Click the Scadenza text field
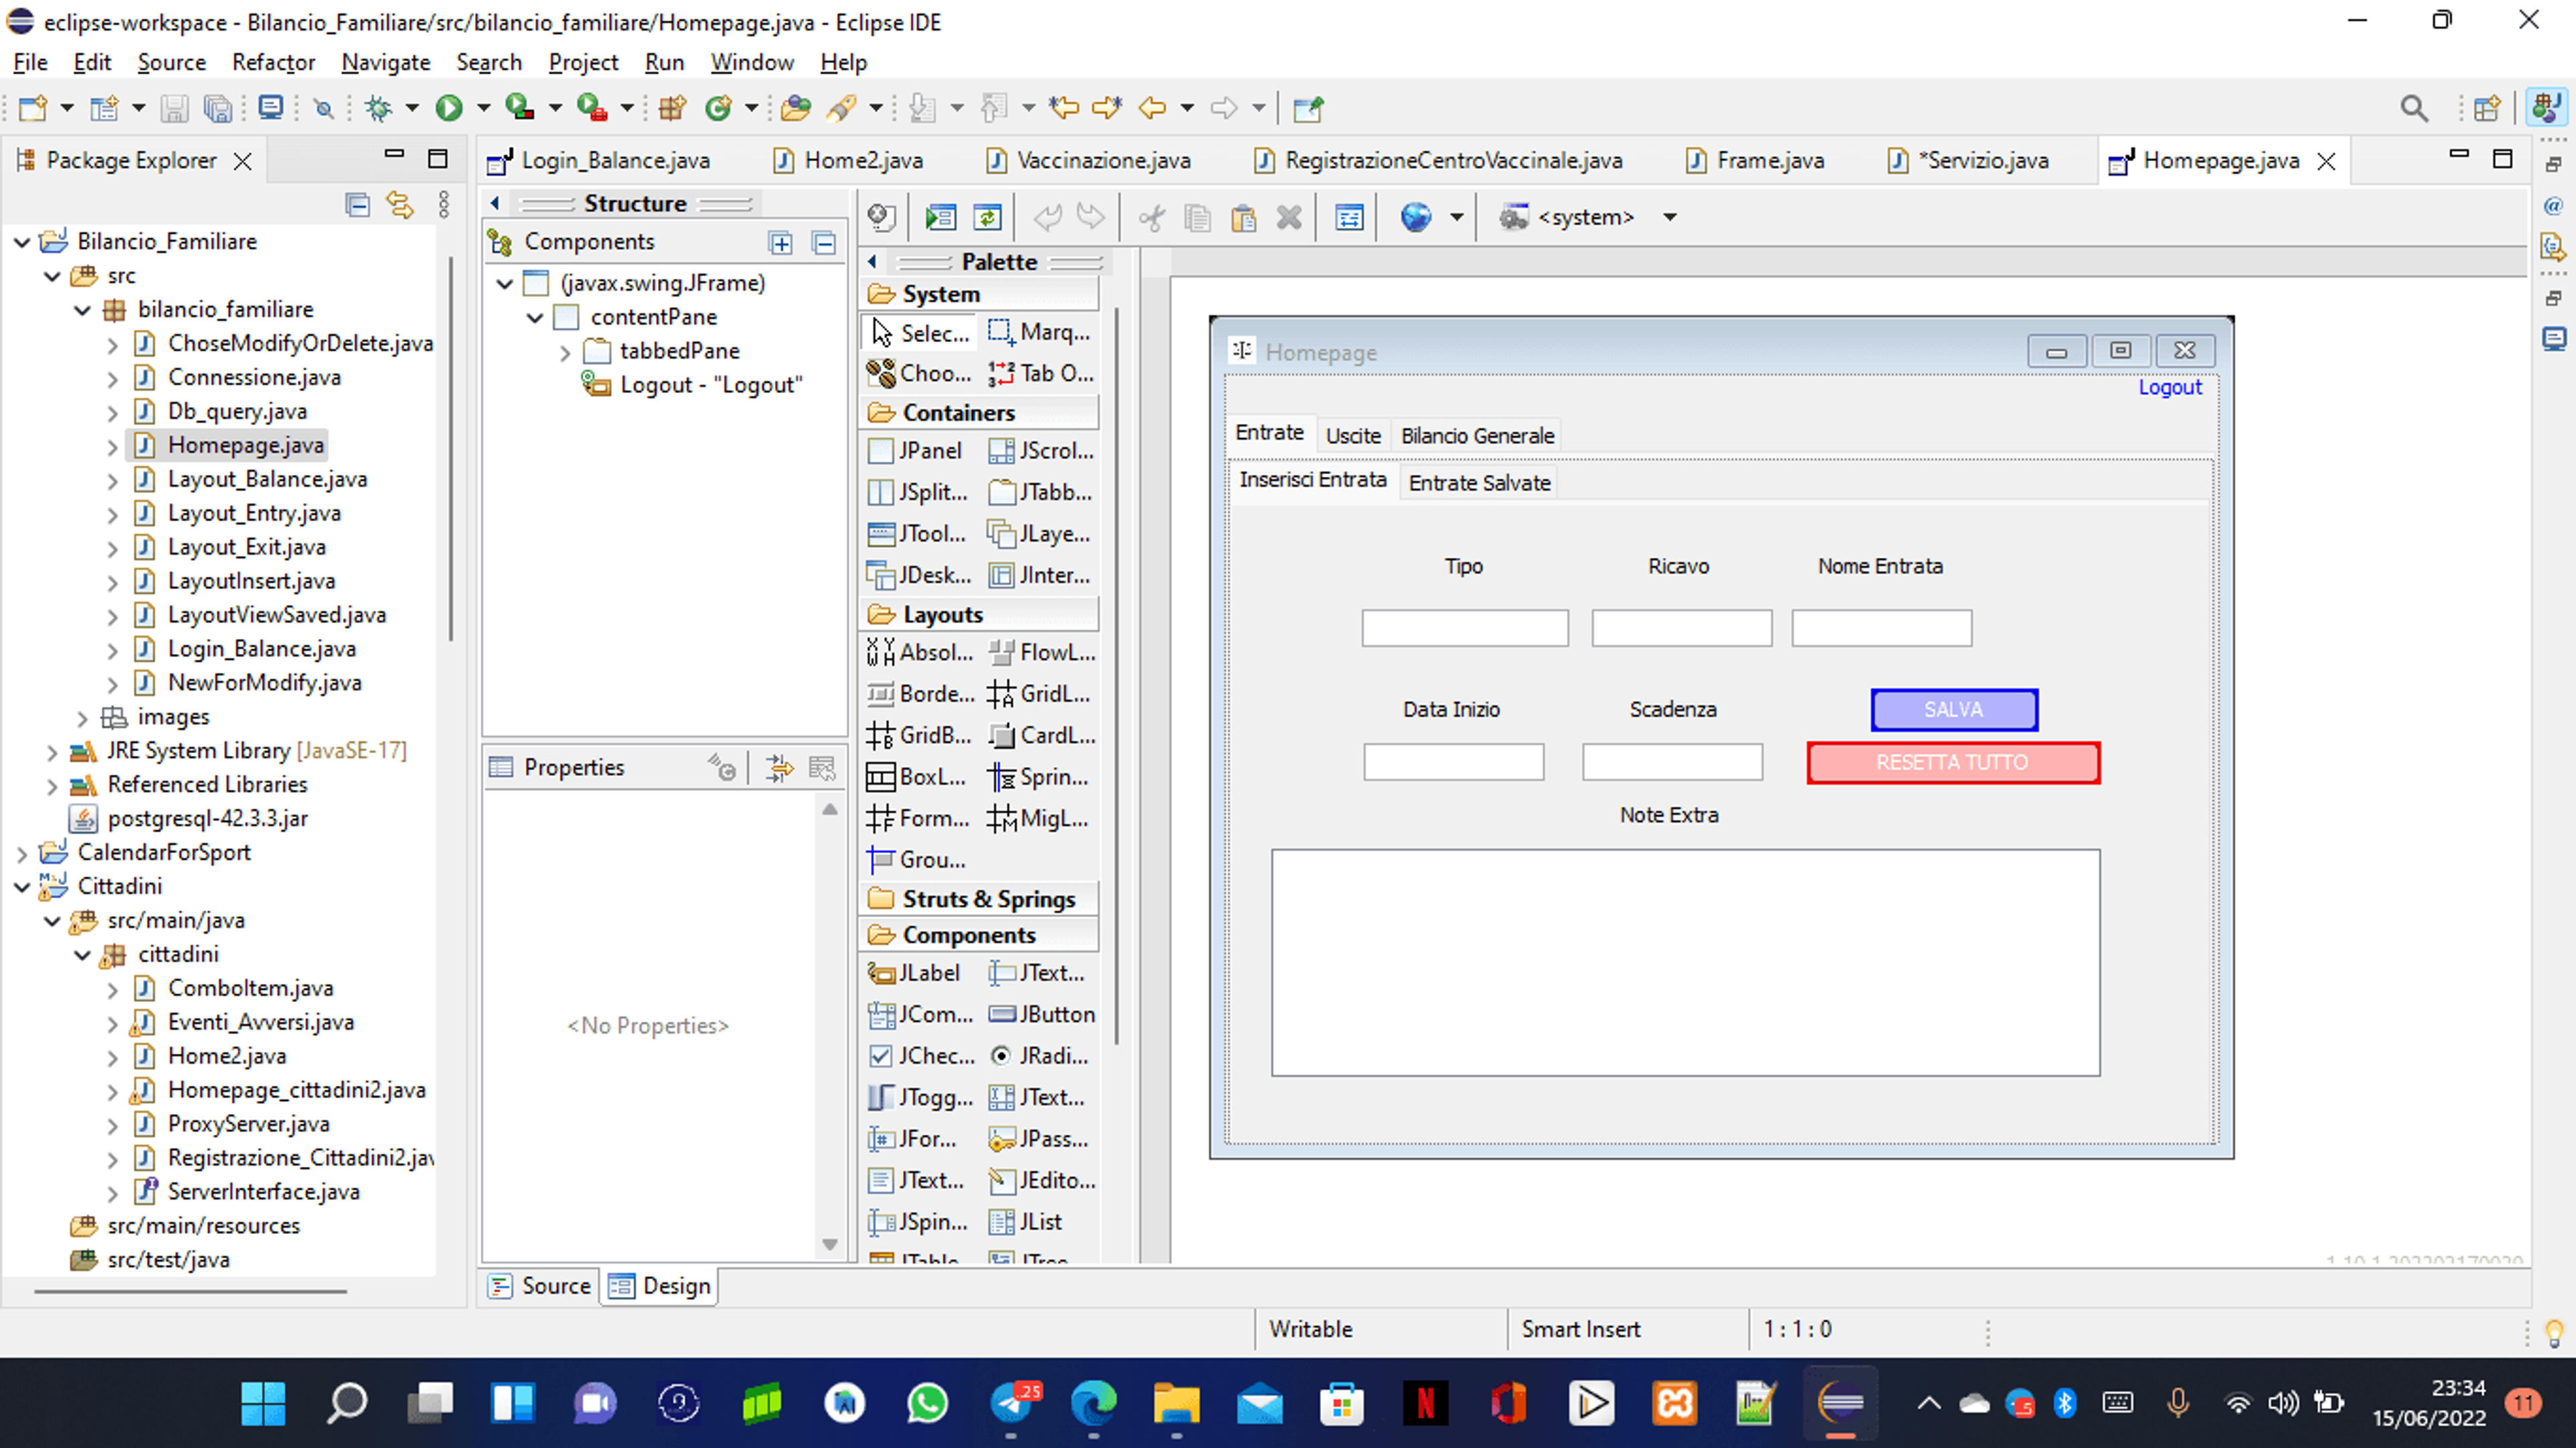Viewport: 2576px width, 1448px height. (1672, 762)
